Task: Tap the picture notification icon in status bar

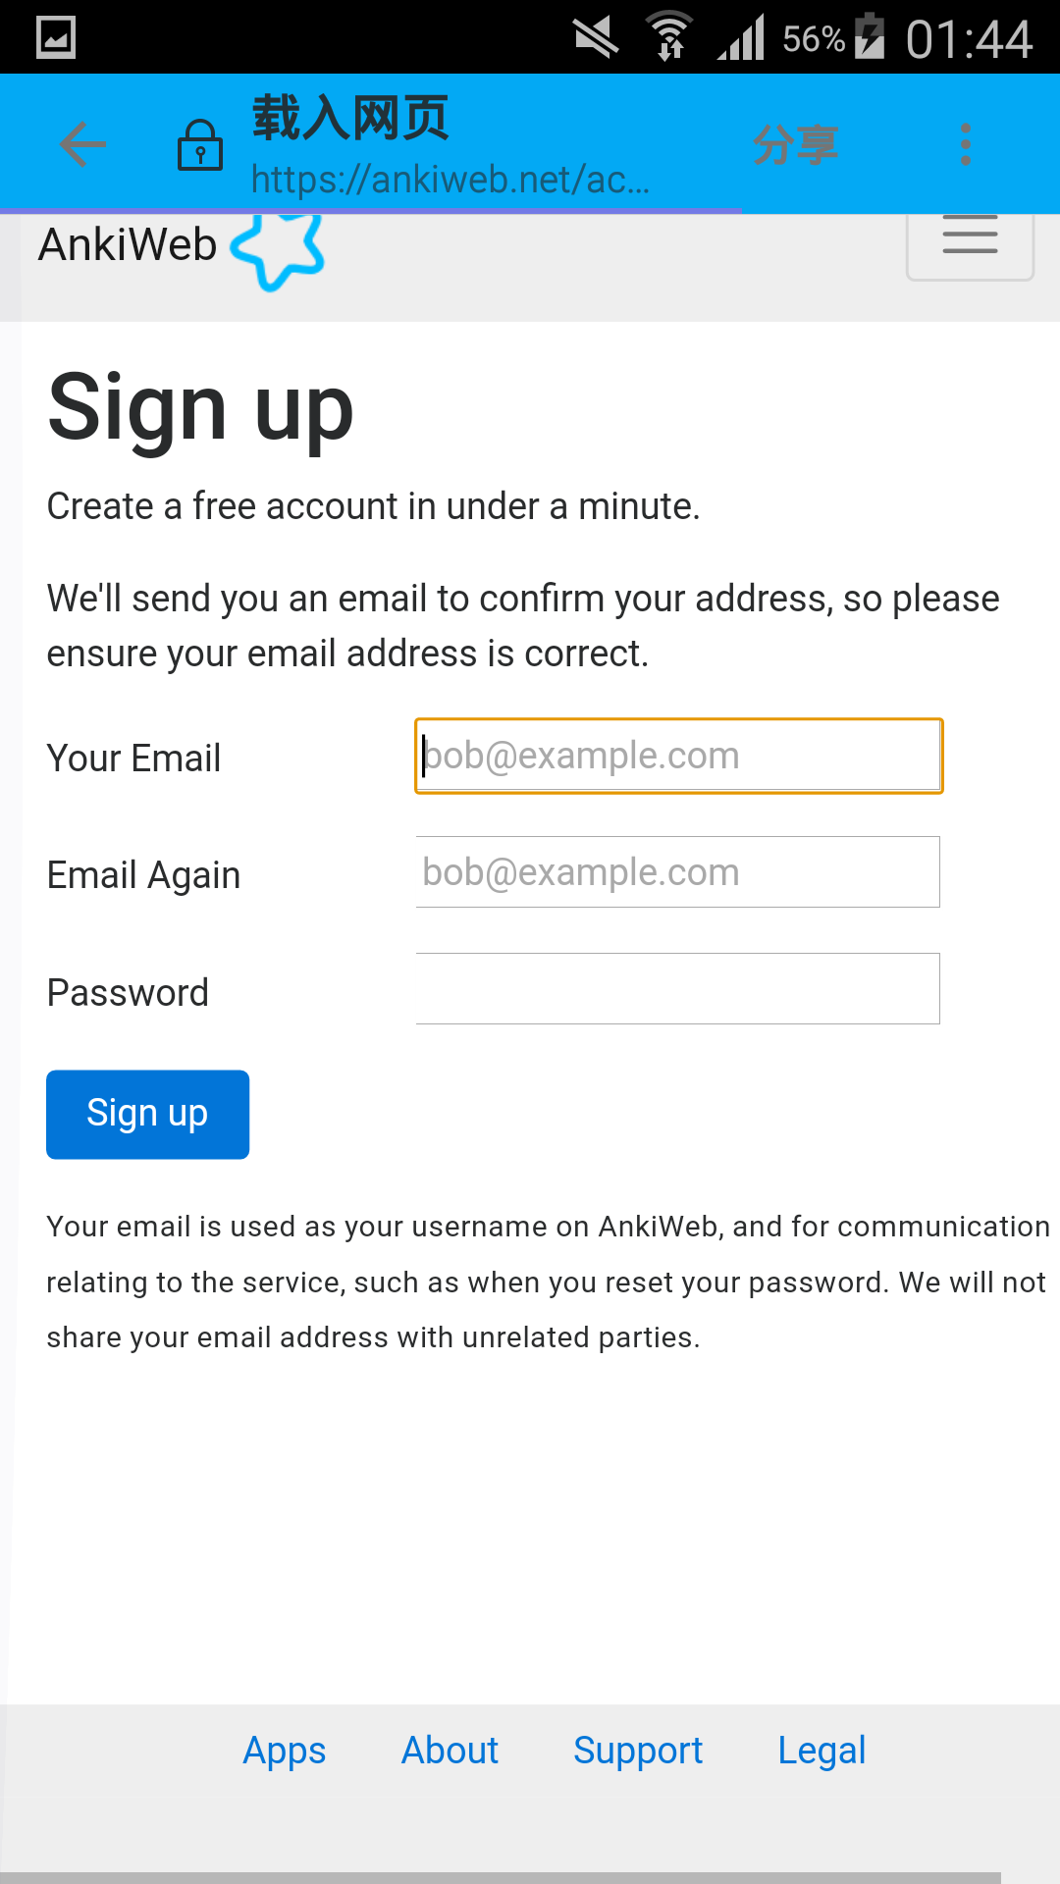Action: pyautogui.click(x=56, y=38)
